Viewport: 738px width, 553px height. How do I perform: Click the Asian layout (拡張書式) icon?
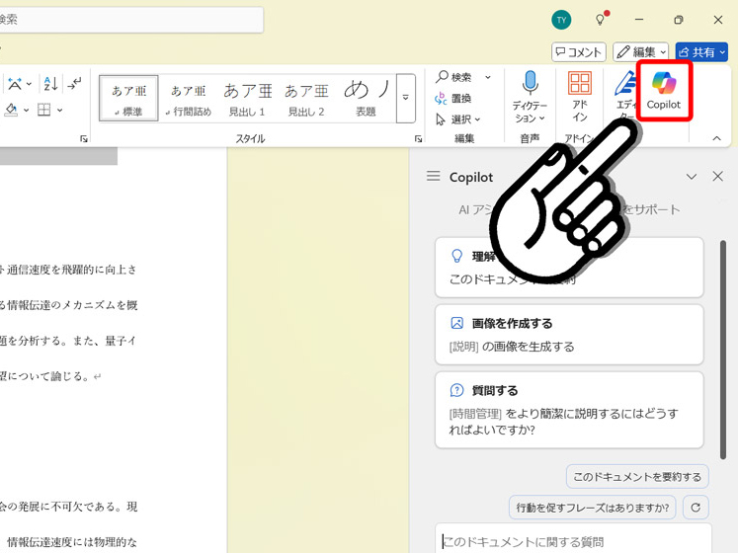15,84
